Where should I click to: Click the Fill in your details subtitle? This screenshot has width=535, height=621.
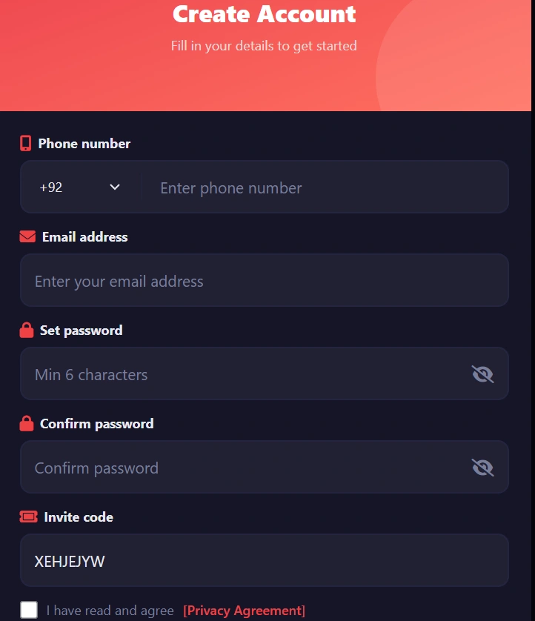pos(264,46)
